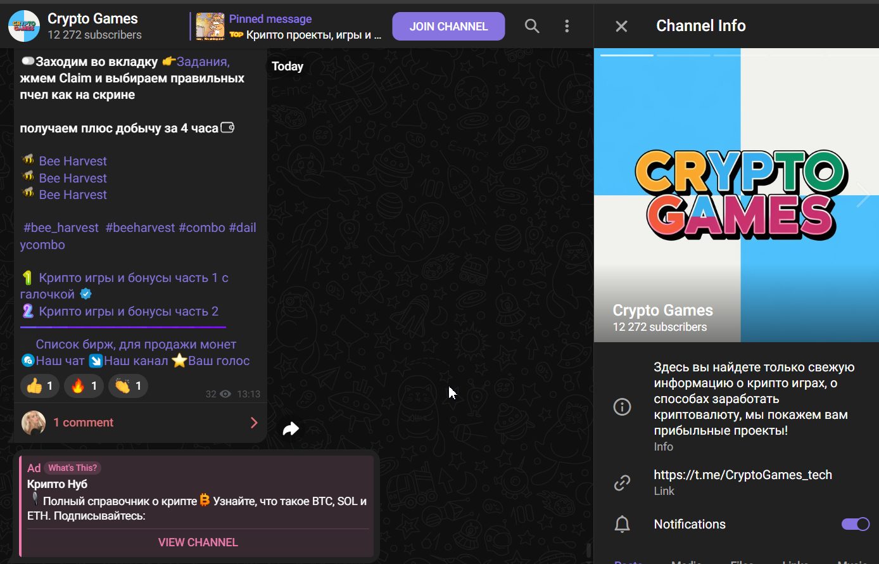Click What's This? ad label
The image size is (879, 564).
click(73, 468)
